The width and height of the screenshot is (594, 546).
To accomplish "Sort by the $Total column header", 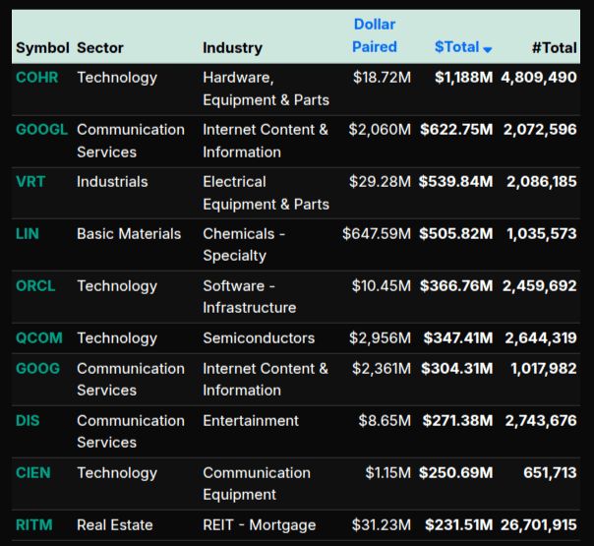I will 456,47.
